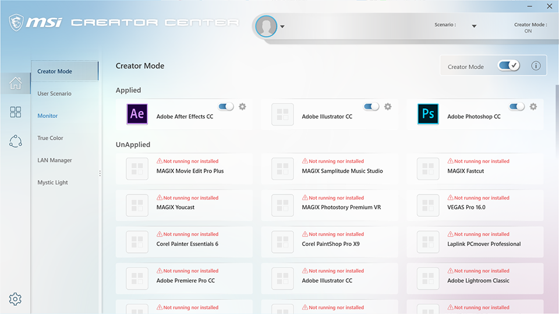Viewport: 559px width, 314px height.
Task: Click sidebar collapse handle dots
Action: tap(100, 173)
